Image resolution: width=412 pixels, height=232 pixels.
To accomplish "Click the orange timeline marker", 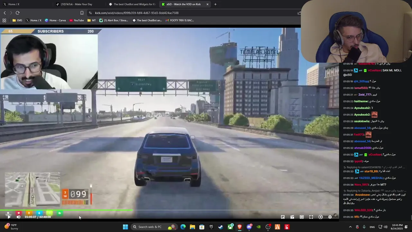I will [29, 213].
